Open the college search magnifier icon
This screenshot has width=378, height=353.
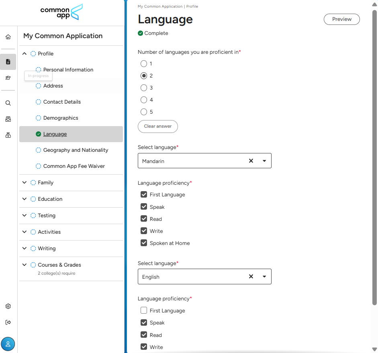click(x=8, y=103)
